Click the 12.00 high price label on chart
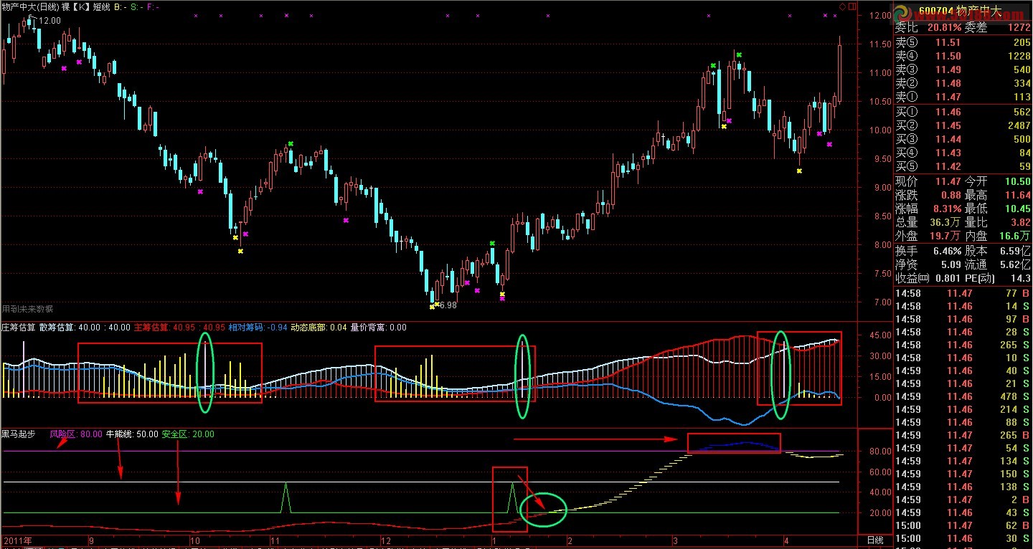The image size is (1033, 549). [x=50, y=21]
